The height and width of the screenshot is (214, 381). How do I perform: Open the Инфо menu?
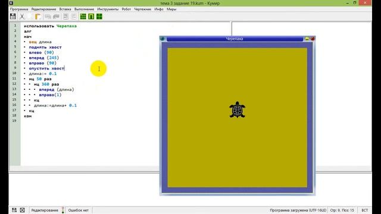click(159, 9)
